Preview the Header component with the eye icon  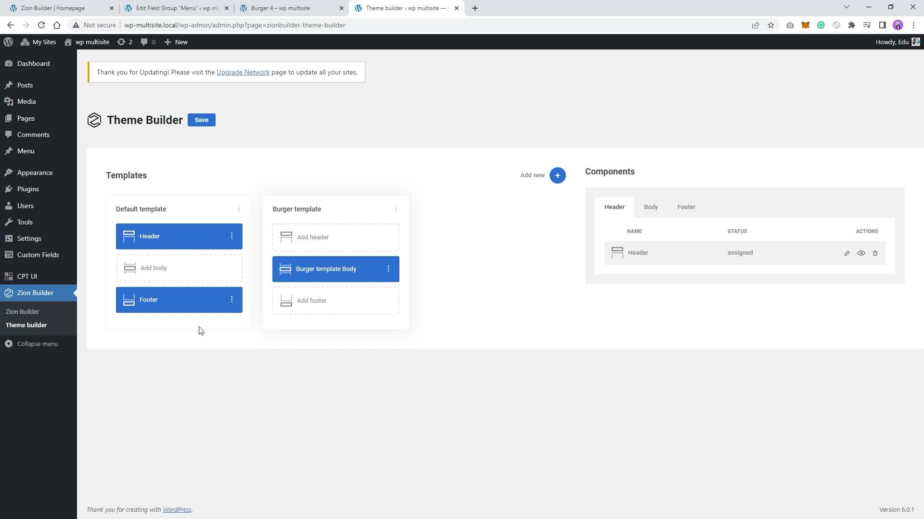pos(861,253)
